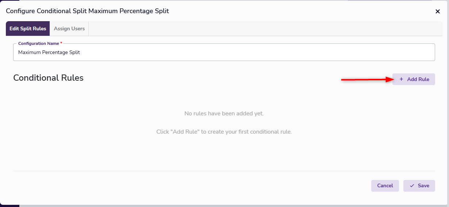
Task: Click the Conditional Rules heading
Action: coord(48,78)
